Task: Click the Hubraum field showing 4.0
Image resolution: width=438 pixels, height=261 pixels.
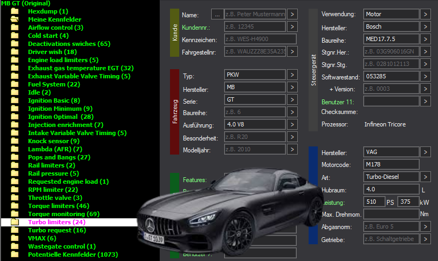Action: [x=391, y=189]
